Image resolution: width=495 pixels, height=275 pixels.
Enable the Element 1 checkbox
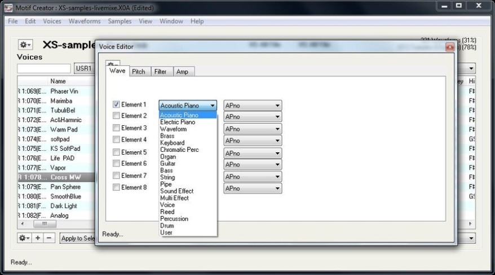pyautogui.click(x=116, y=104)
